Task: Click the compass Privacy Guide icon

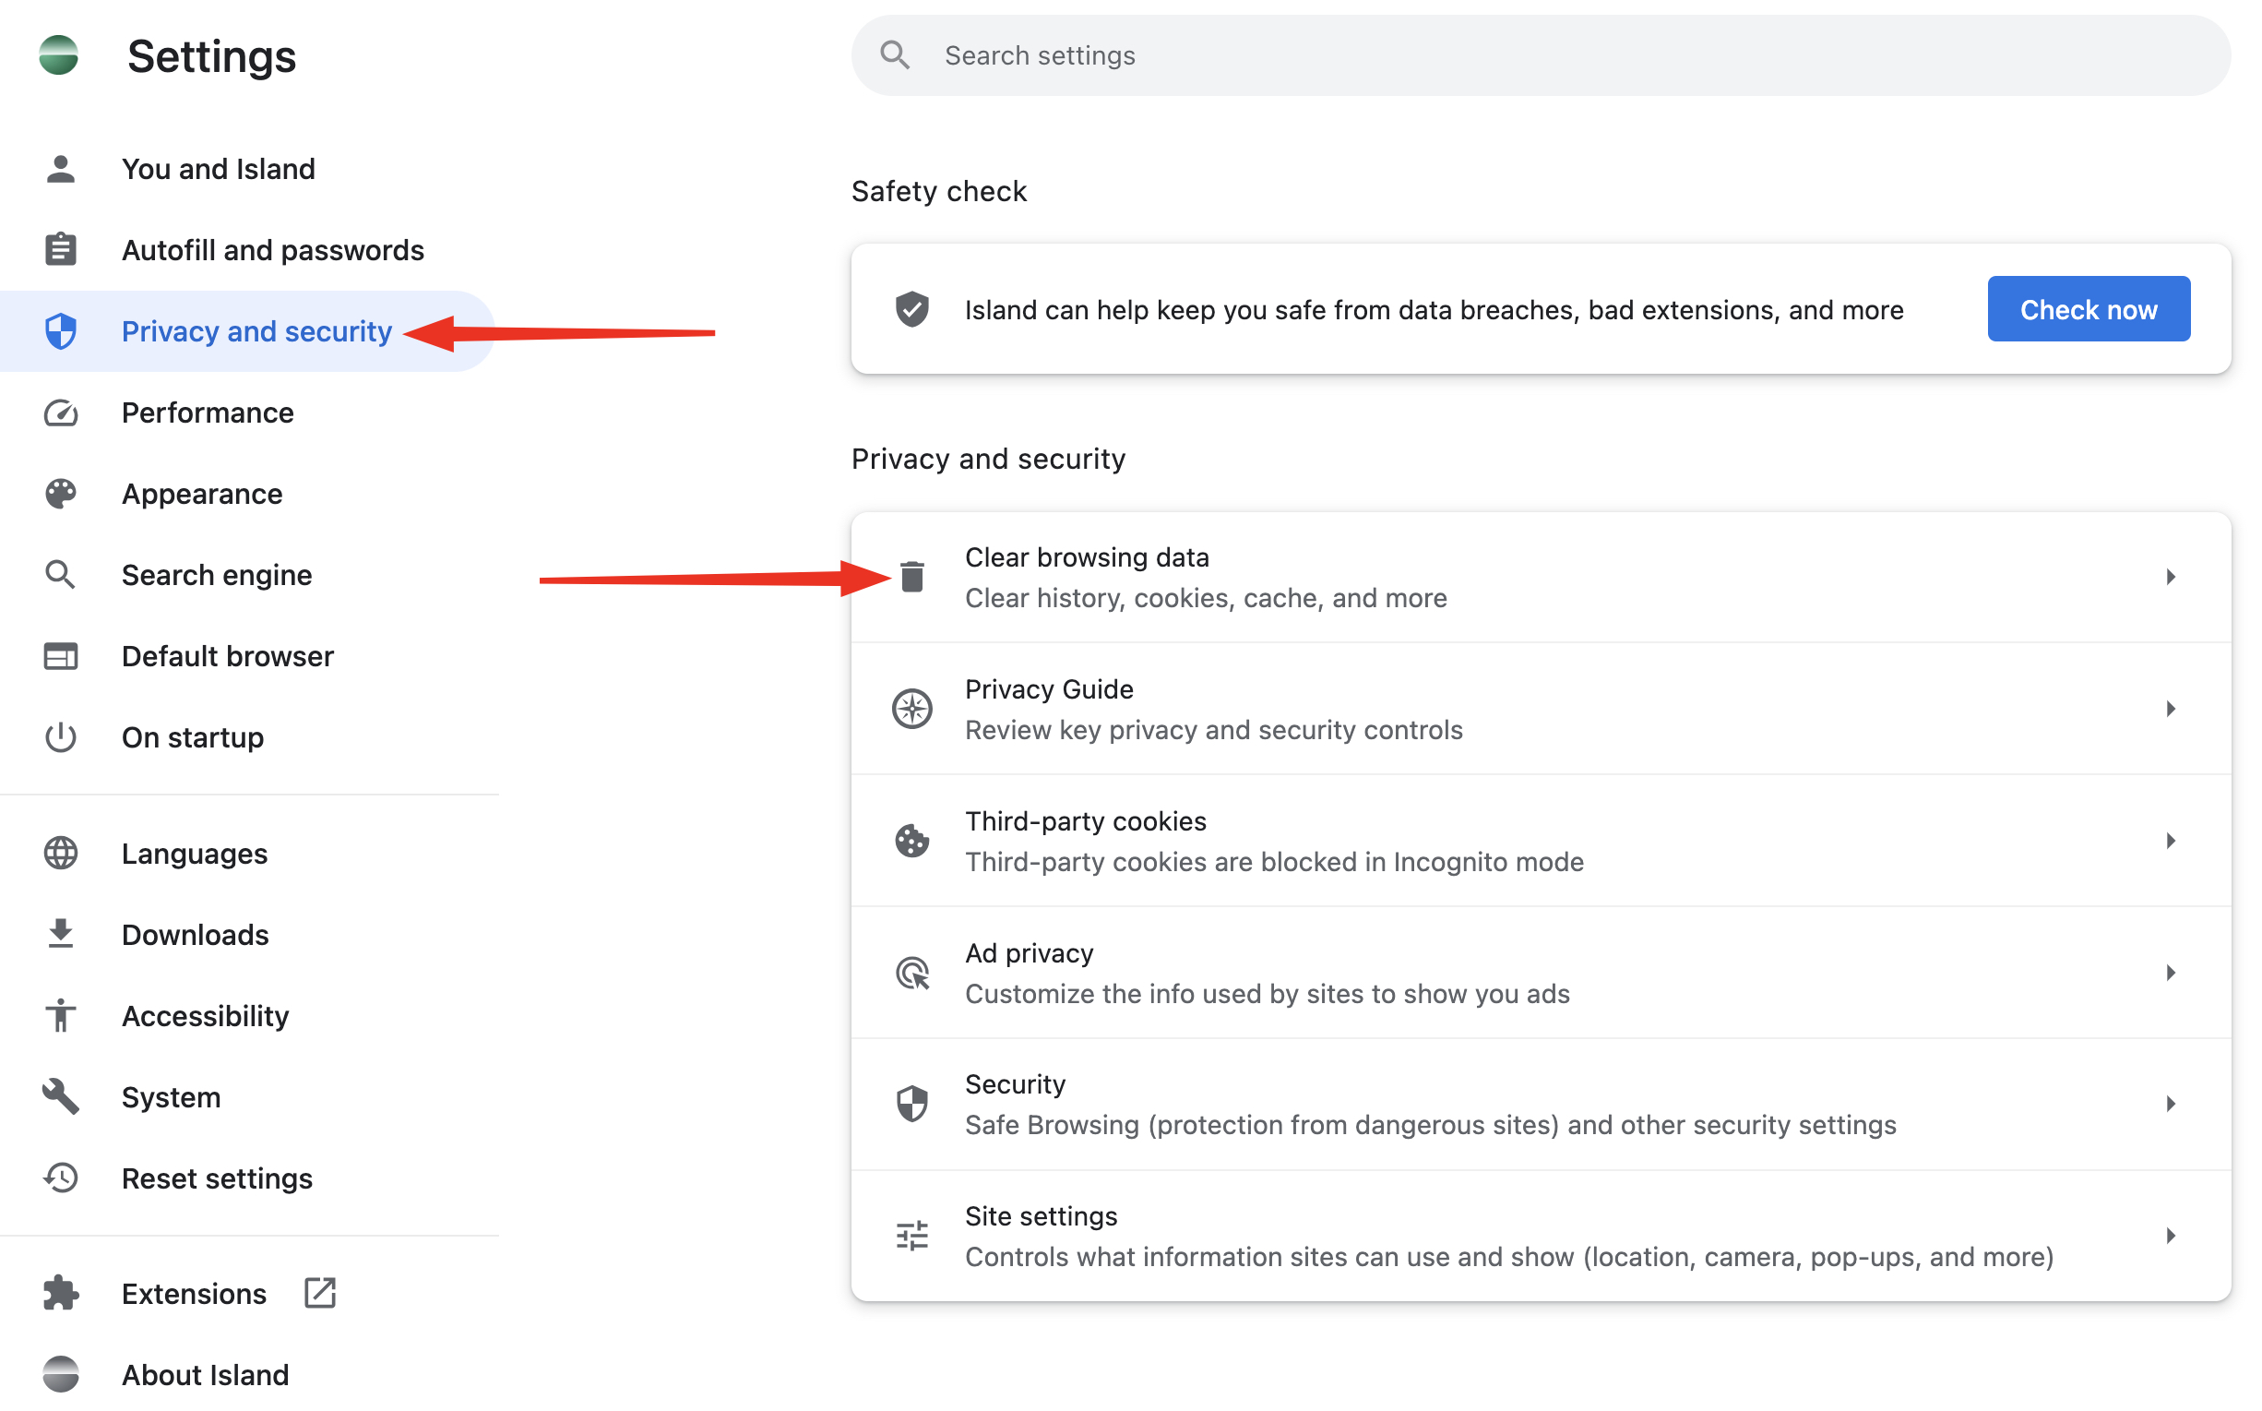Action: coord(912,709)
